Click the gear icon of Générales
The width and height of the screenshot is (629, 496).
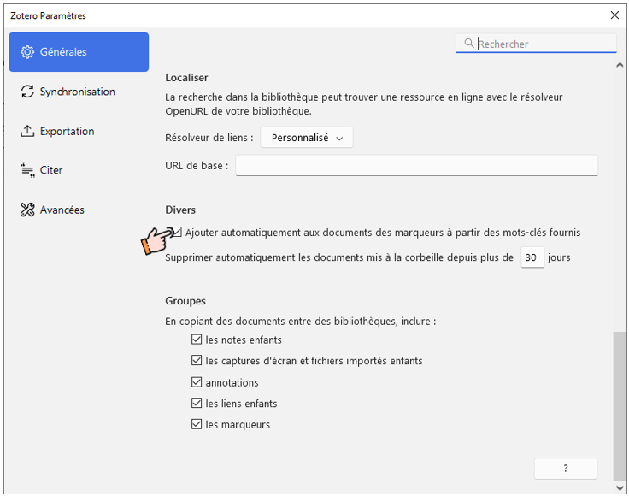pos(27,52)
